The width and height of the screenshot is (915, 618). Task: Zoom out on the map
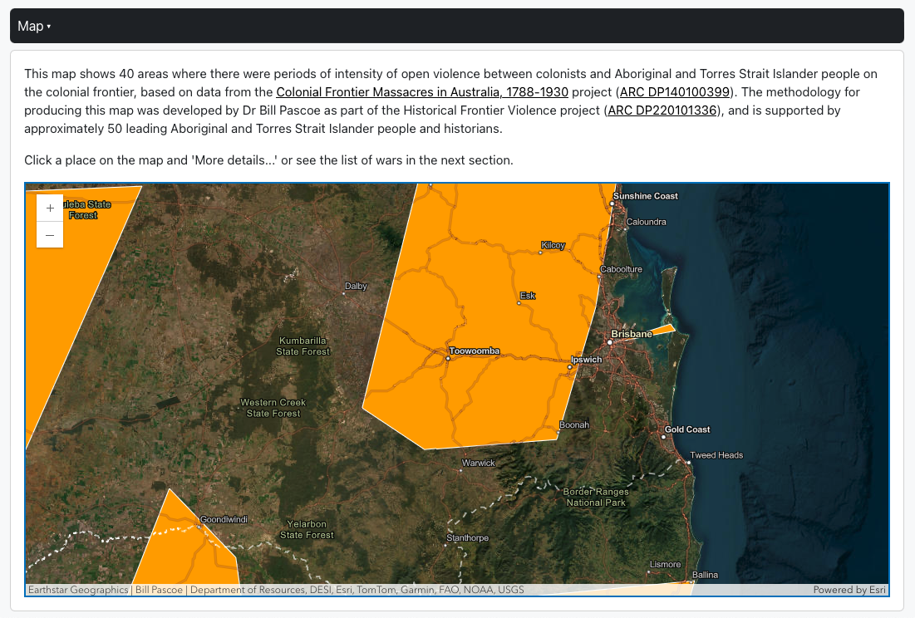click(x=50, y=235)
